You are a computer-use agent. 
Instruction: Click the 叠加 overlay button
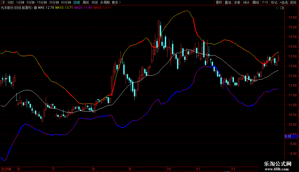click(228, 2)
